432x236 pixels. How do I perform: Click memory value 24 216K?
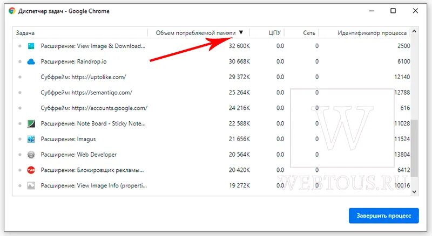(x=239, y=108)
